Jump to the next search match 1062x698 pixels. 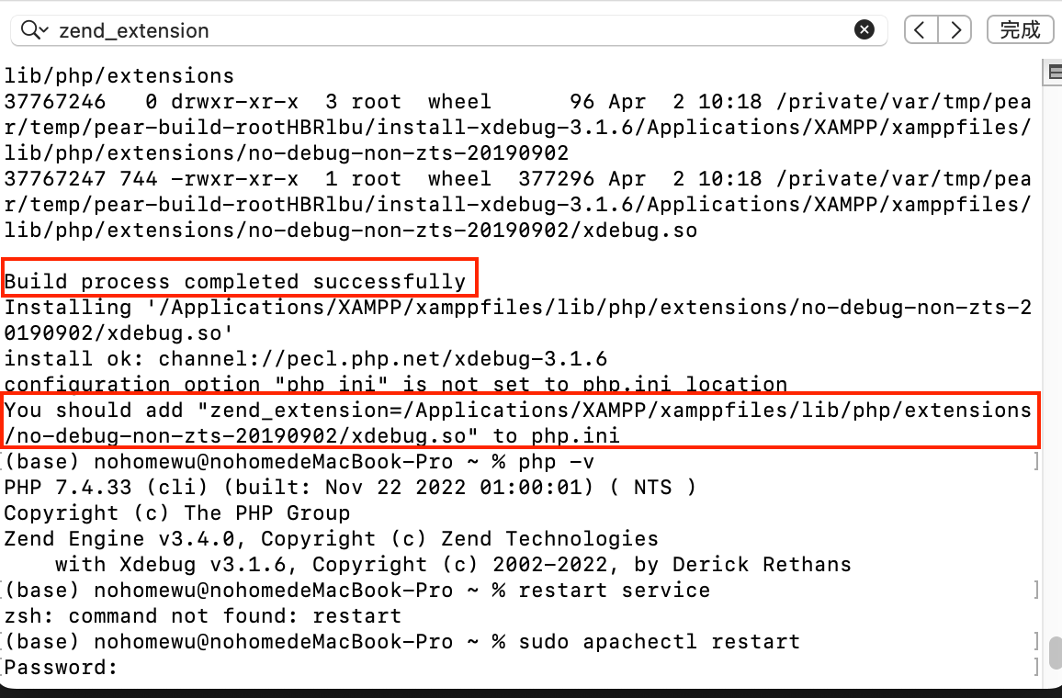tap(955, 29)
